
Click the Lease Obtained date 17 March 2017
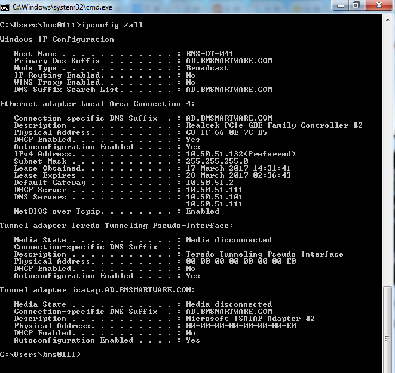(x=217, y=168)
